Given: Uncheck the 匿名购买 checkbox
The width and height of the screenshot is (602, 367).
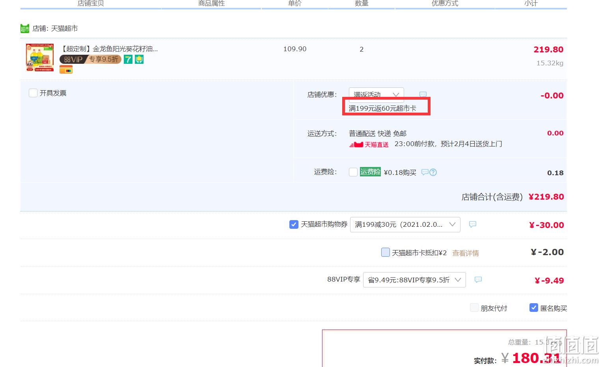Looking at the screenshot, I should click(x=533, y=308).
